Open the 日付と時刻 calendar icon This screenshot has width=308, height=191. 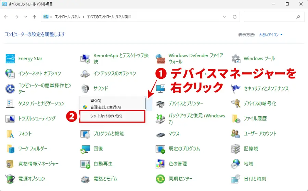pyautogui.click(x=235, y=179)
